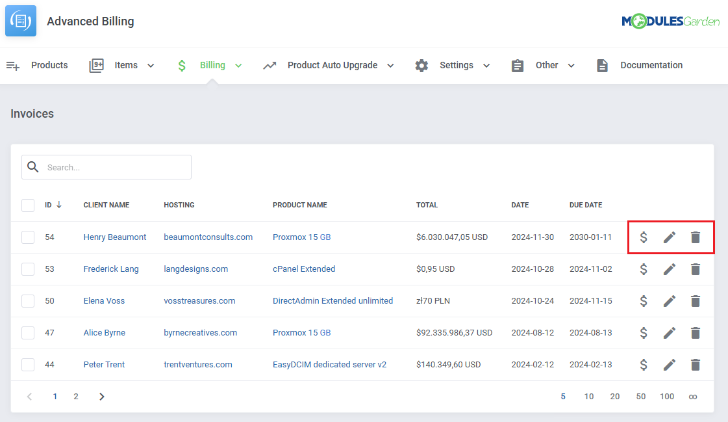
Task: Edit Elena Voss's invoice with the pencil icon
Action: [x=669, y=300]
